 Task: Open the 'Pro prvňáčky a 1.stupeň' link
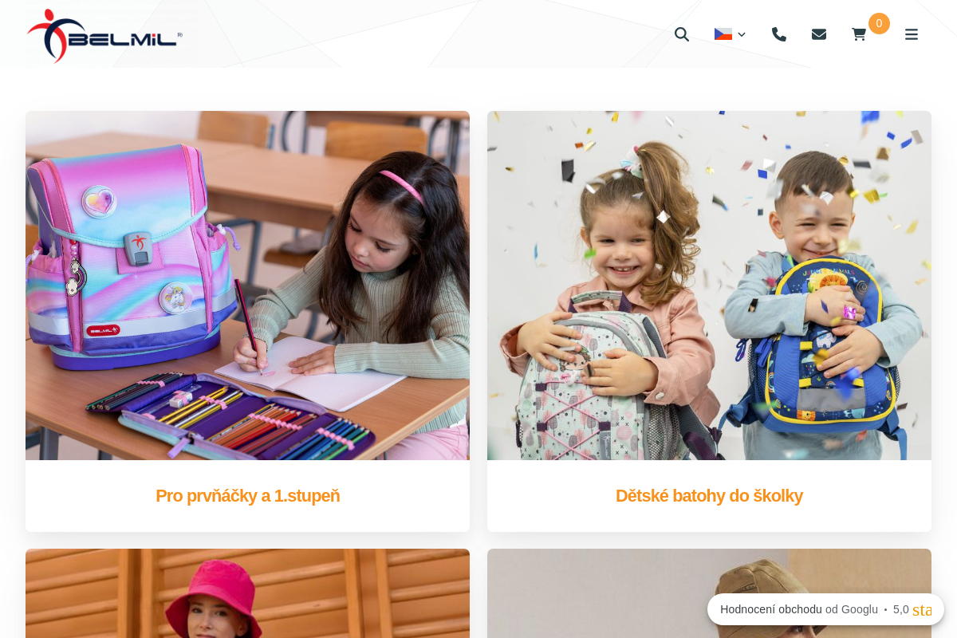tap(248, 496)
